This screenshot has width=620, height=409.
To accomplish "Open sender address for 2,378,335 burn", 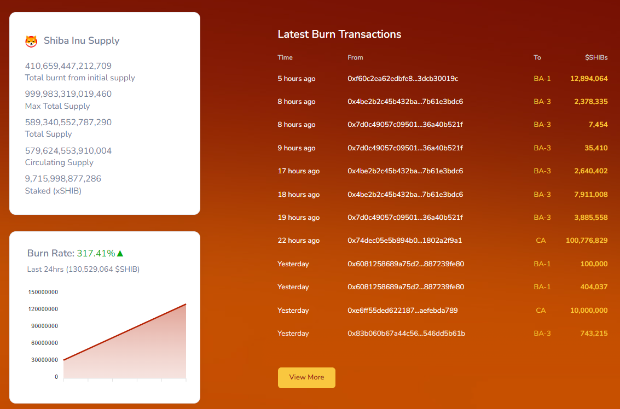I will coord(405,102).
